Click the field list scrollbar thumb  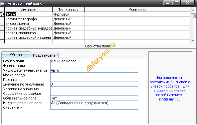pyautogui.click(x=193, y=16)
